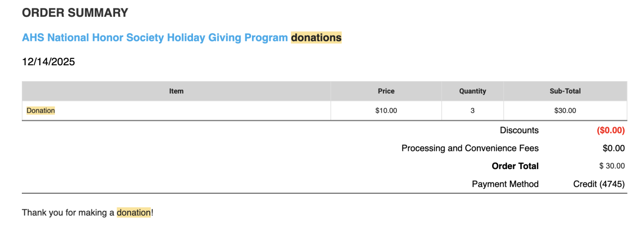635x227 pixels.
Task: Click the Quantity column header
Action: click(x=472, y=91)
